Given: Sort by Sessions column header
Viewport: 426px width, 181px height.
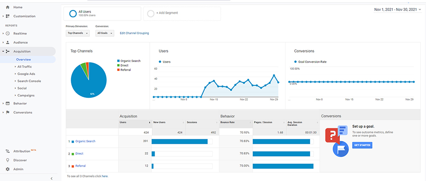Looking at the screenshot, I should point(202,124).
